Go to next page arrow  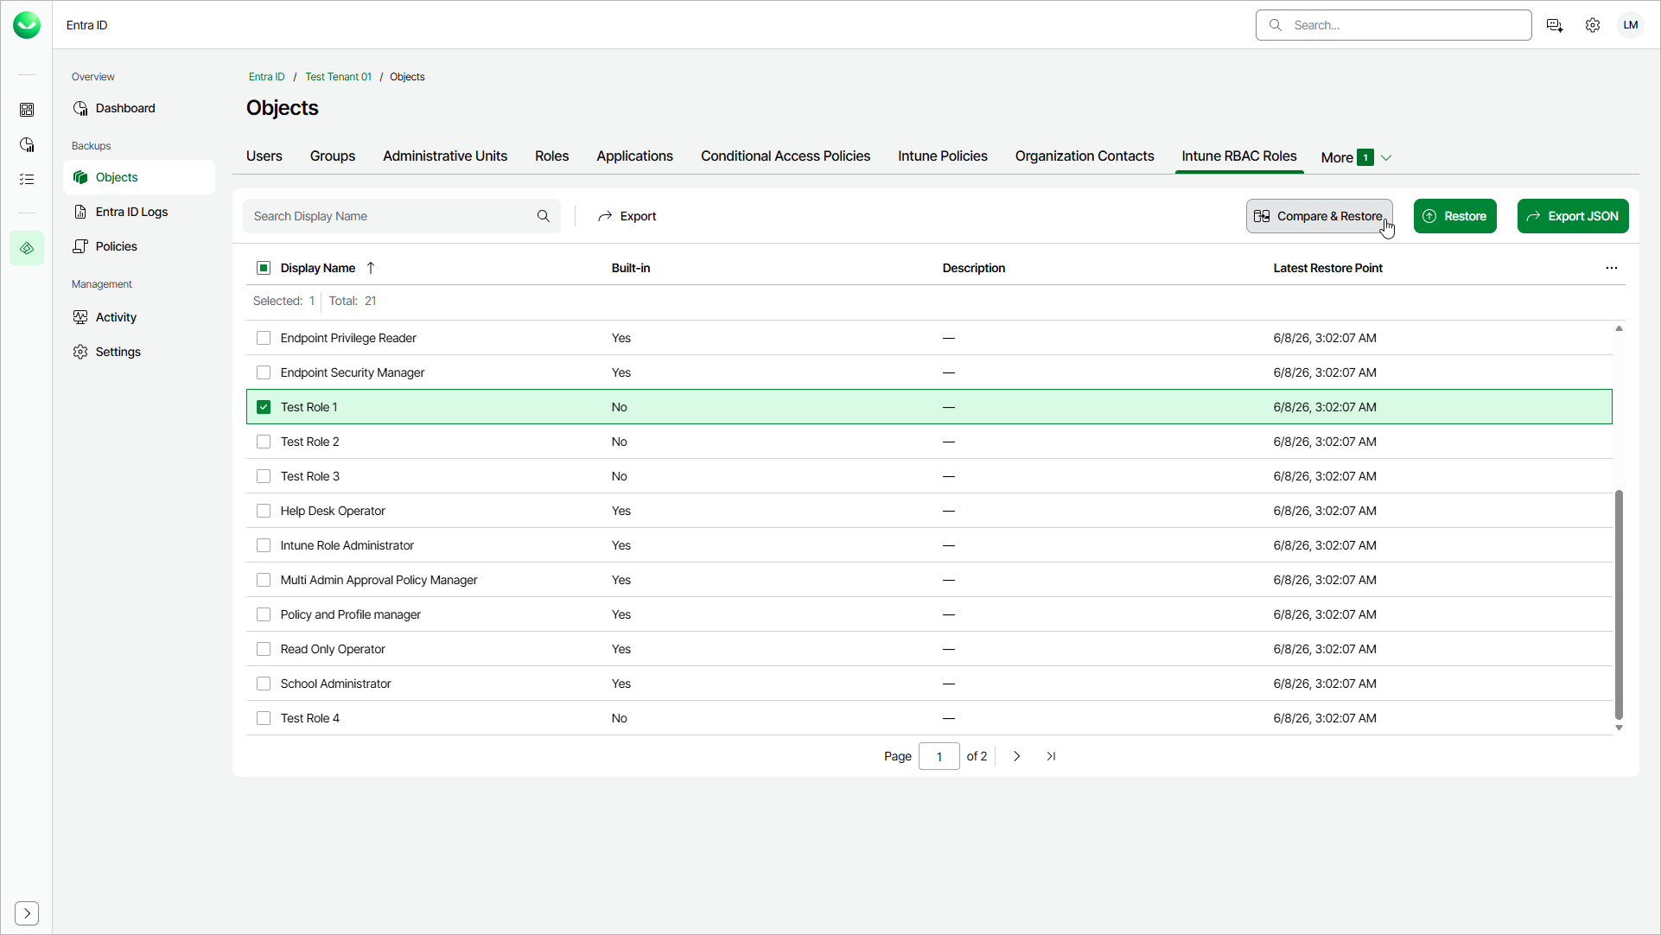[x=1017, y=756]
